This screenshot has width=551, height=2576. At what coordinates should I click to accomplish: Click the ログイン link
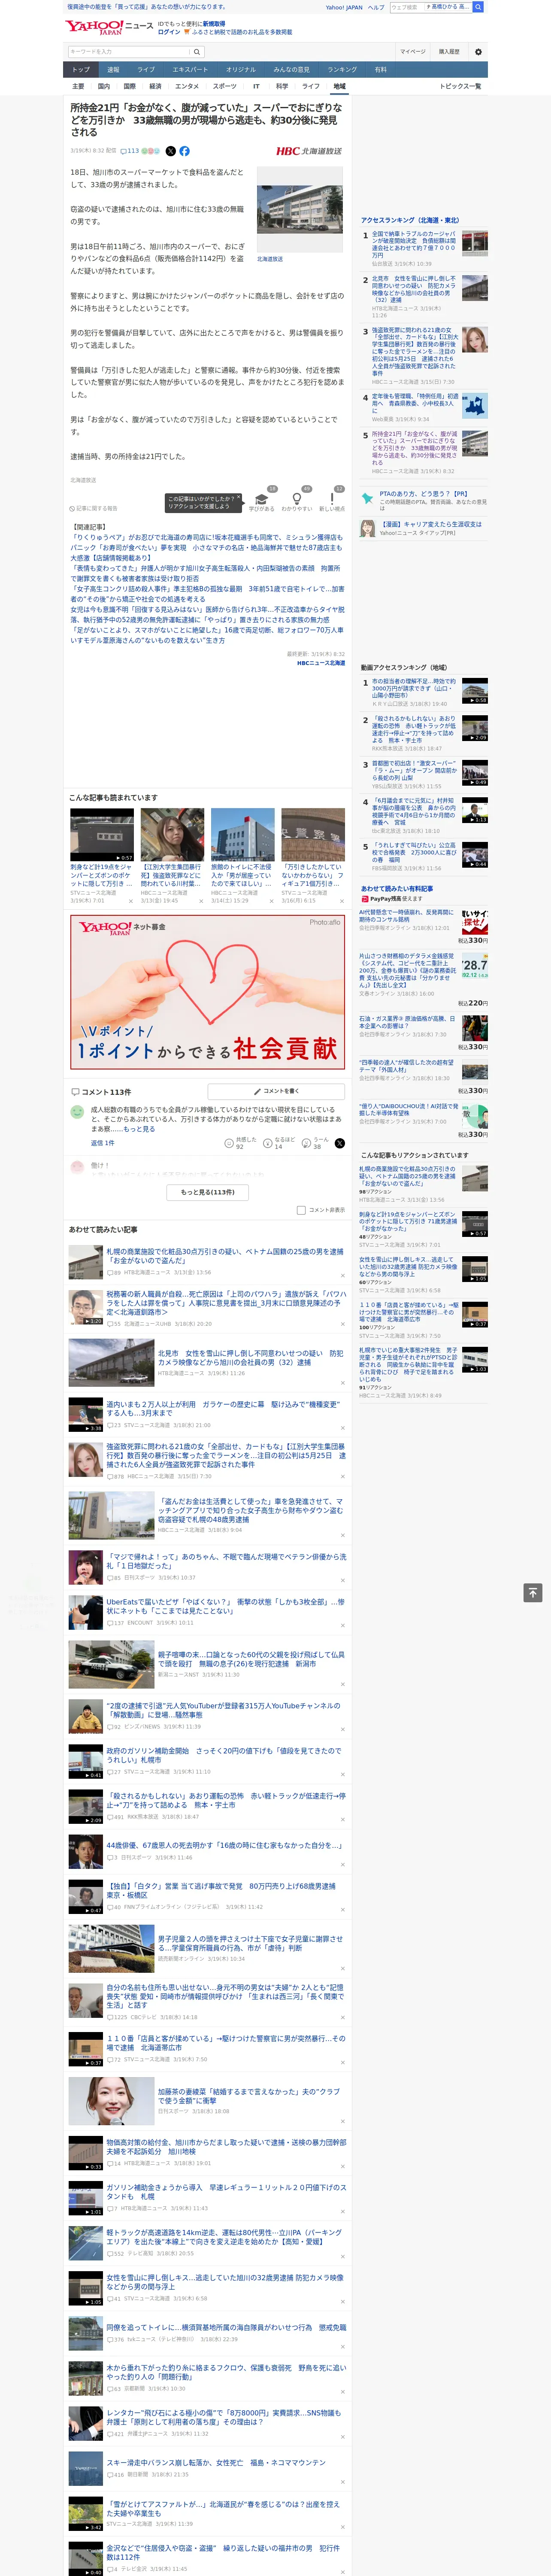coord(169,32)
